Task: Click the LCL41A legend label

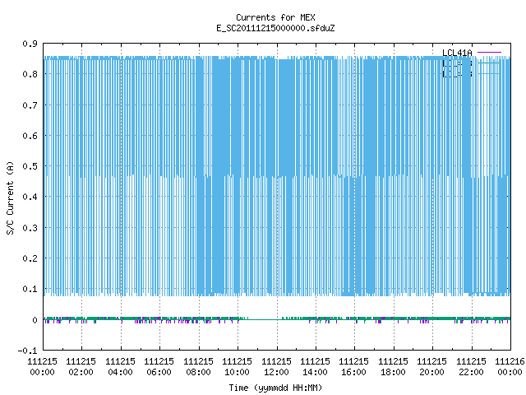Action: coord(457,53)
